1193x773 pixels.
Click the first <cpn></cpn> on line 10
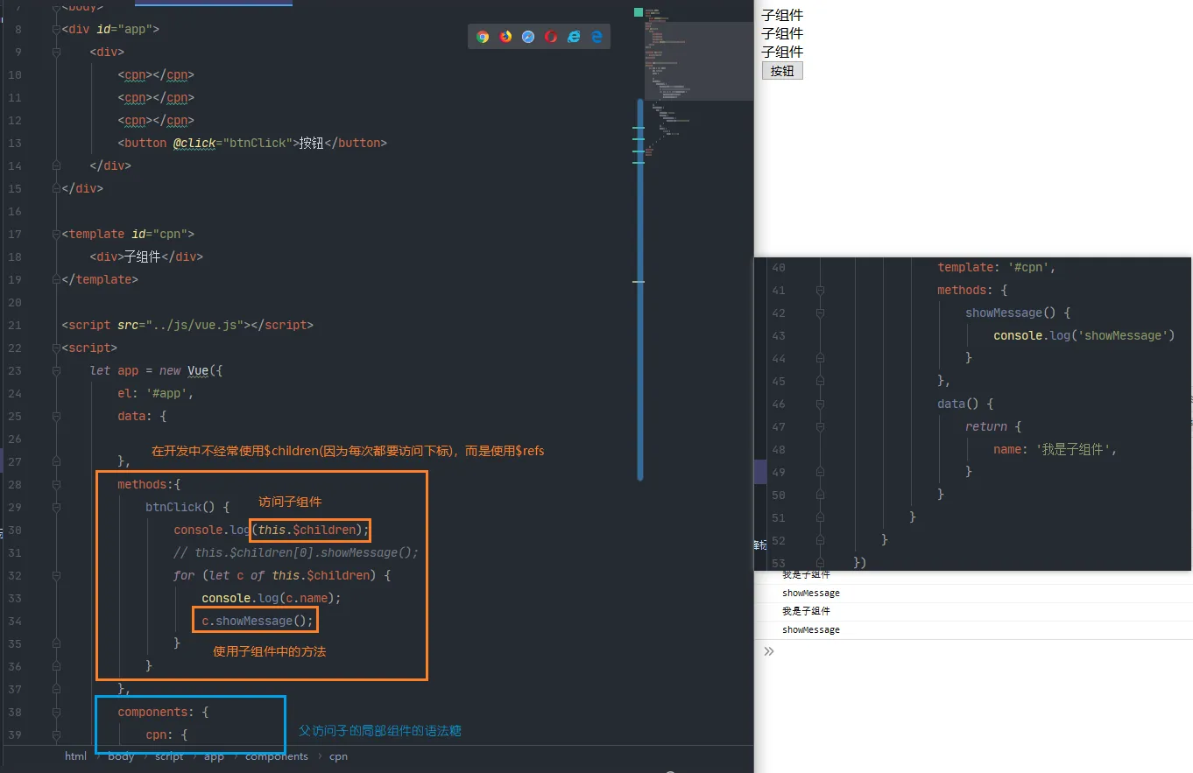click(x=156, y=74)
